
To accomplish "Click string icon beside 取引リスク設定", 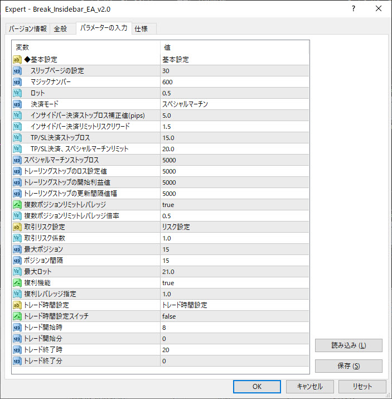I will (x=17, y=227).
